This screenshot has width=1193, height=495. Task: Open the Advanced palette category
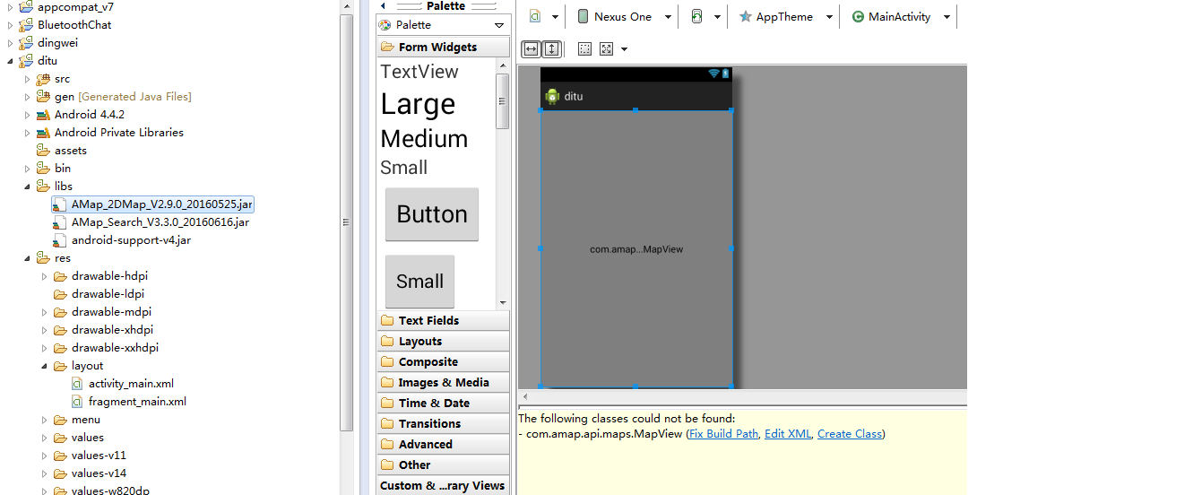pos(443,444)
